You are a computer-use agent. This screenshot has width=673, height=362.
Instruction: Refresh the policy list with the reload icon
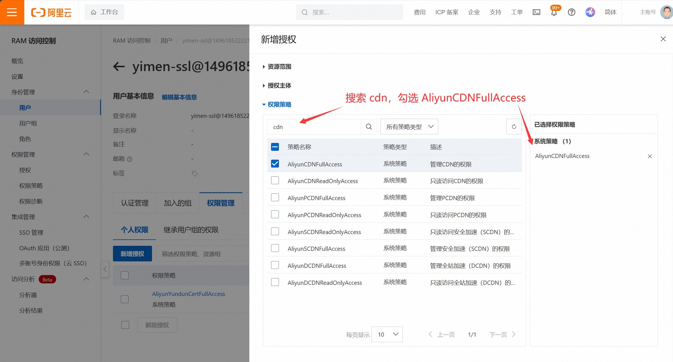(x=514, y=127)
